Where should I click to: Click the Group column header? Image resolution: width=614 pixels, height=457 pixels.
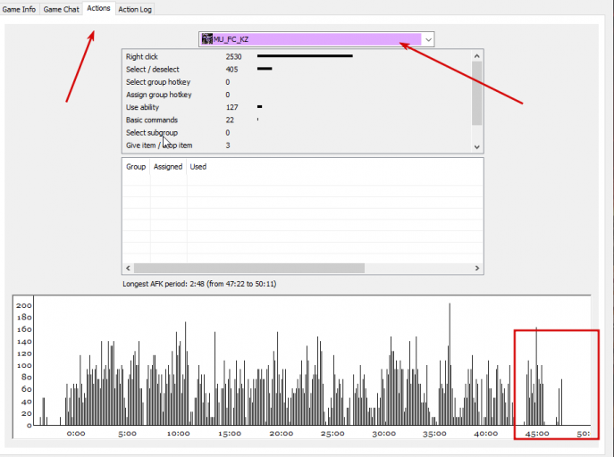click(x=136, y=167)
